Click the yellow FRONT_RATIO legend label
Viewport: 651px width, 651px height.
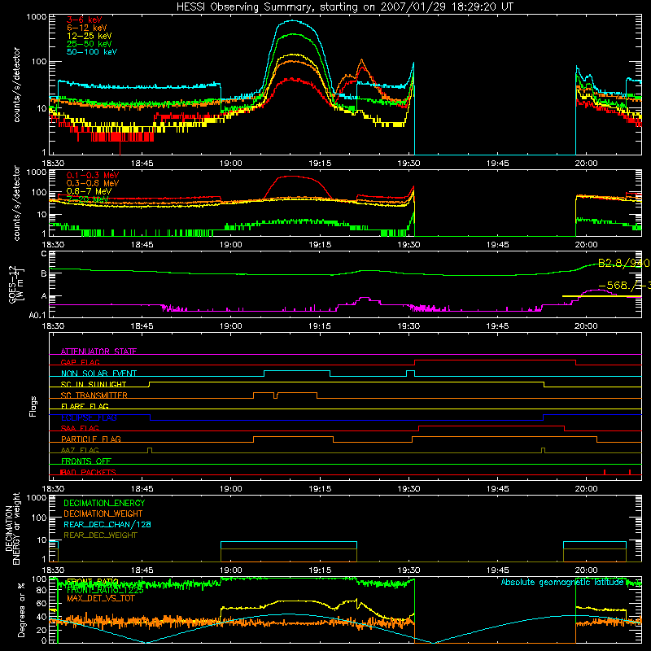pyautogui.click(x=93, y=581)
